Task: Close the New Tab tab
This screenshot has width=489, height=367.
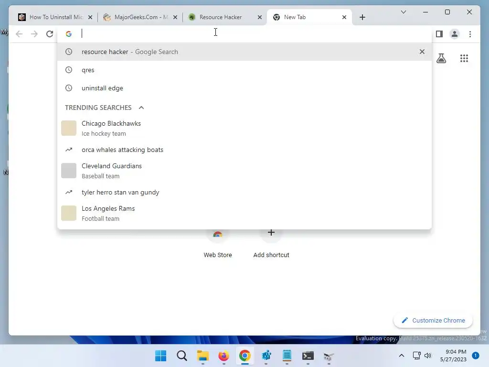Action: [x=344, y=17]
